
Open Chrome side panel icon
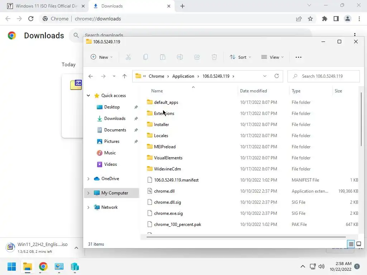336,19
